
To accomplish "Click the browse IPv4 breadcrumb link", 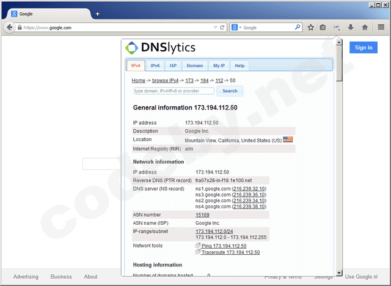I will pos(166,81).
